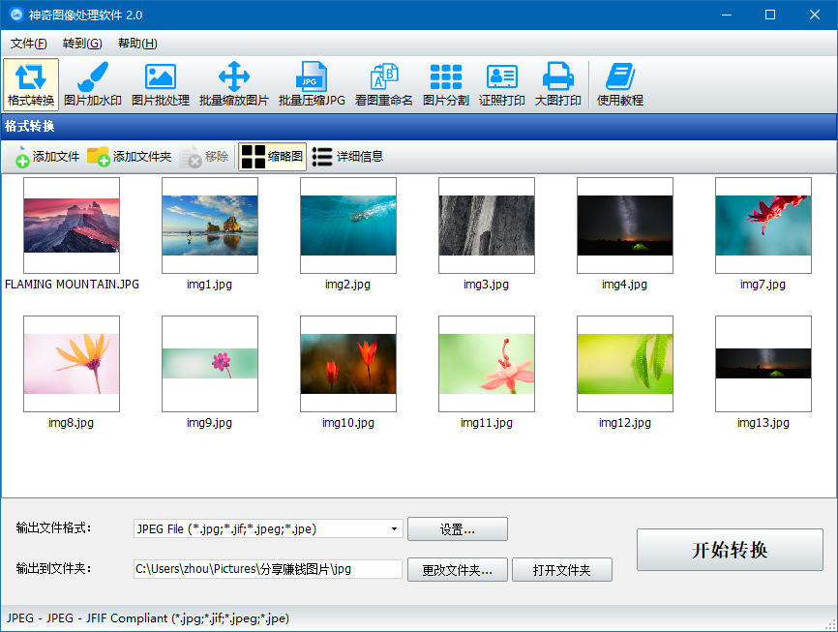Select the img10.jpg tulips thumbnail
The width and height of the screenshot is (838, 632).
tap(348, 364)
